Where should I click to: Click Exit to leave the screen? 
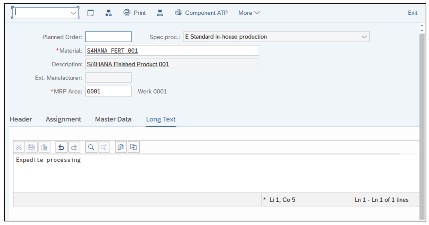point(412,13)
